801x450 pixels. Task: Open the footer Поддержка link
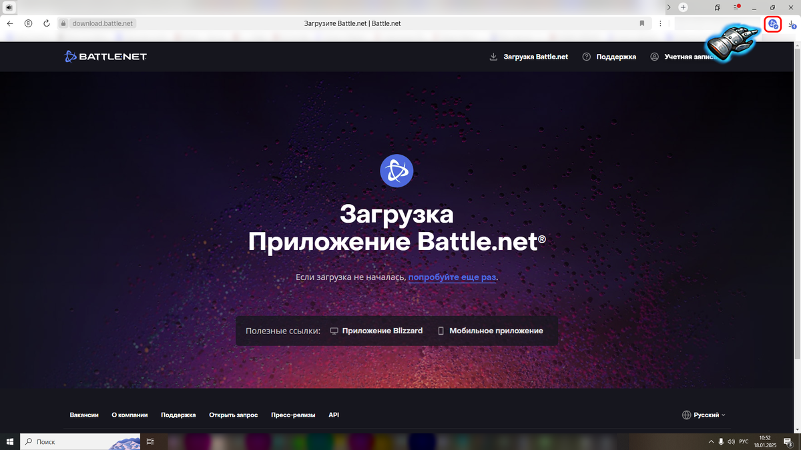click(178, 415)
